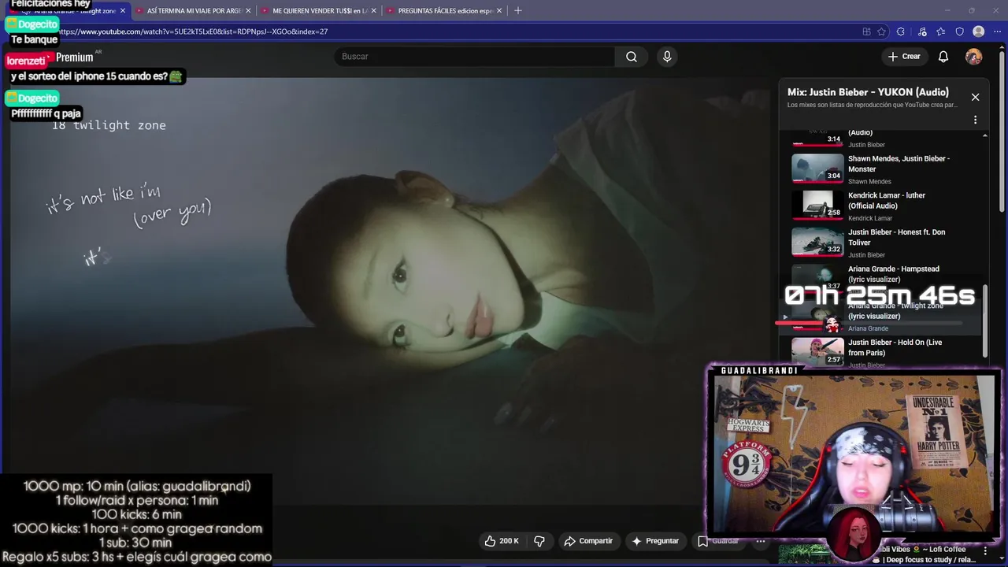Screen dimensions: 1008x567
Task: Open the YouTube account avatar menu
Action: click(974, 57)
